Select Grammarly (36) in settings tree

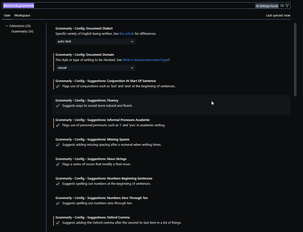point(22,31)
